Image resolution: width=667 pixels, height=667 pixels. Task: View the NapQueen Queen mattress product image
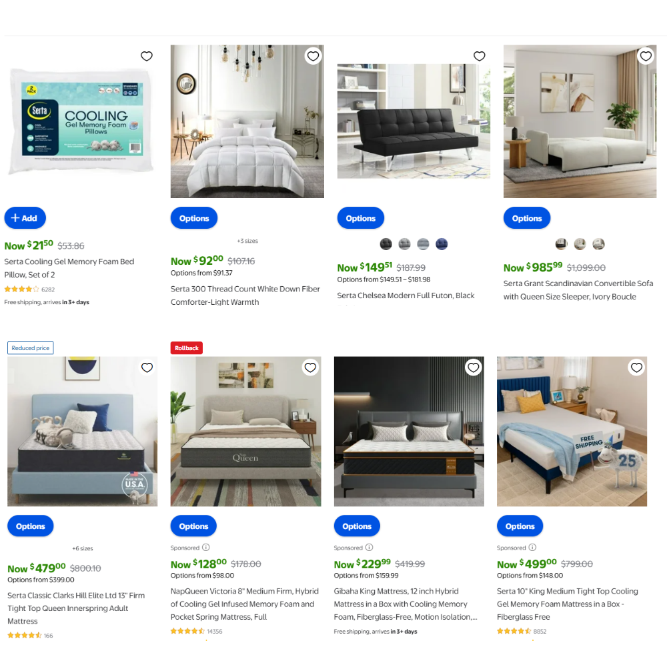(246, 432)
